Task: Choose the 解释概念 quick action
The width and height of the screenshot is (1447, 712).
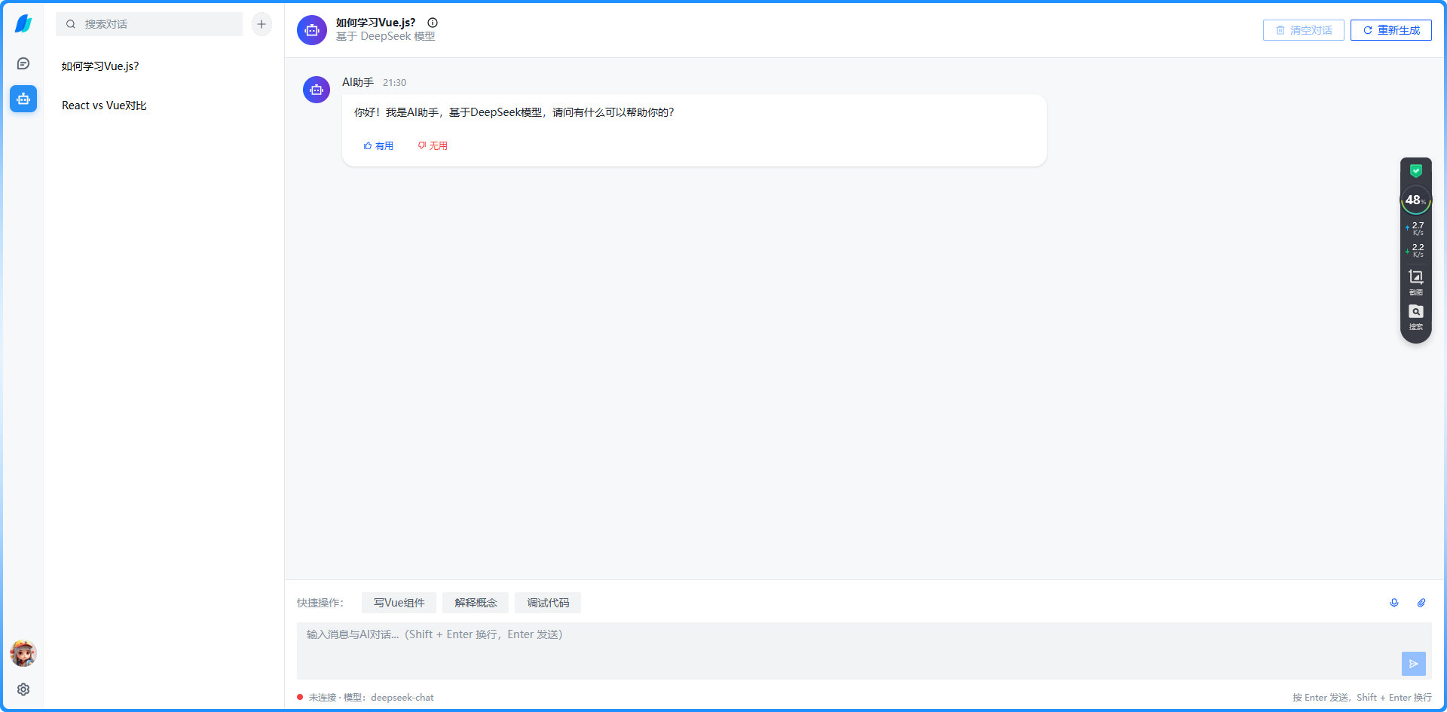Action: point(476,603)
